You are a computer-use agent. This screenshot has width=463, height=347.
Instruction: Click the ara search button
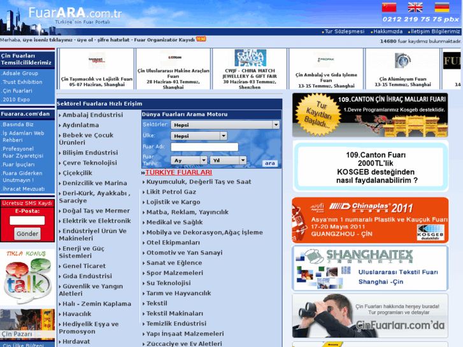click(x=269, y=163)
